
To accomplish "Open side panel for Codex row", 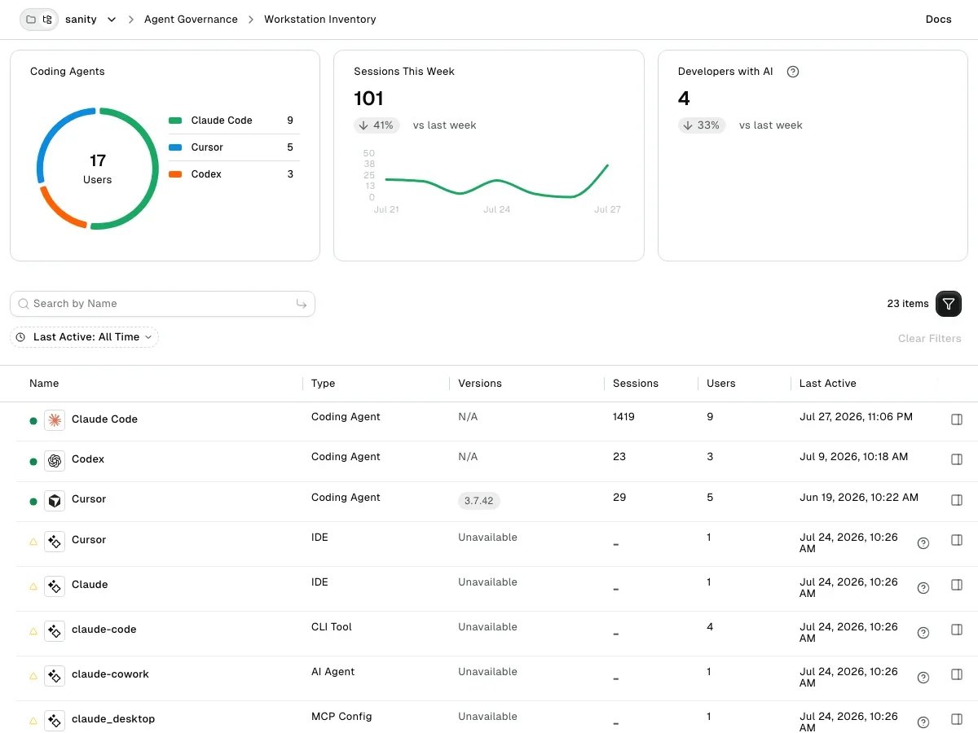I will pyautogui.click(x=957, y=459).
